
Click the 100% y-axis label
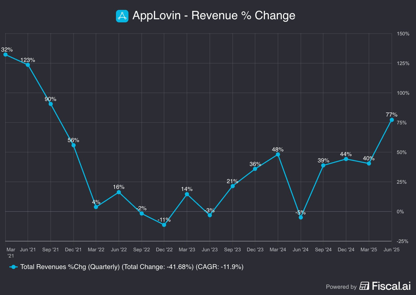403,93
